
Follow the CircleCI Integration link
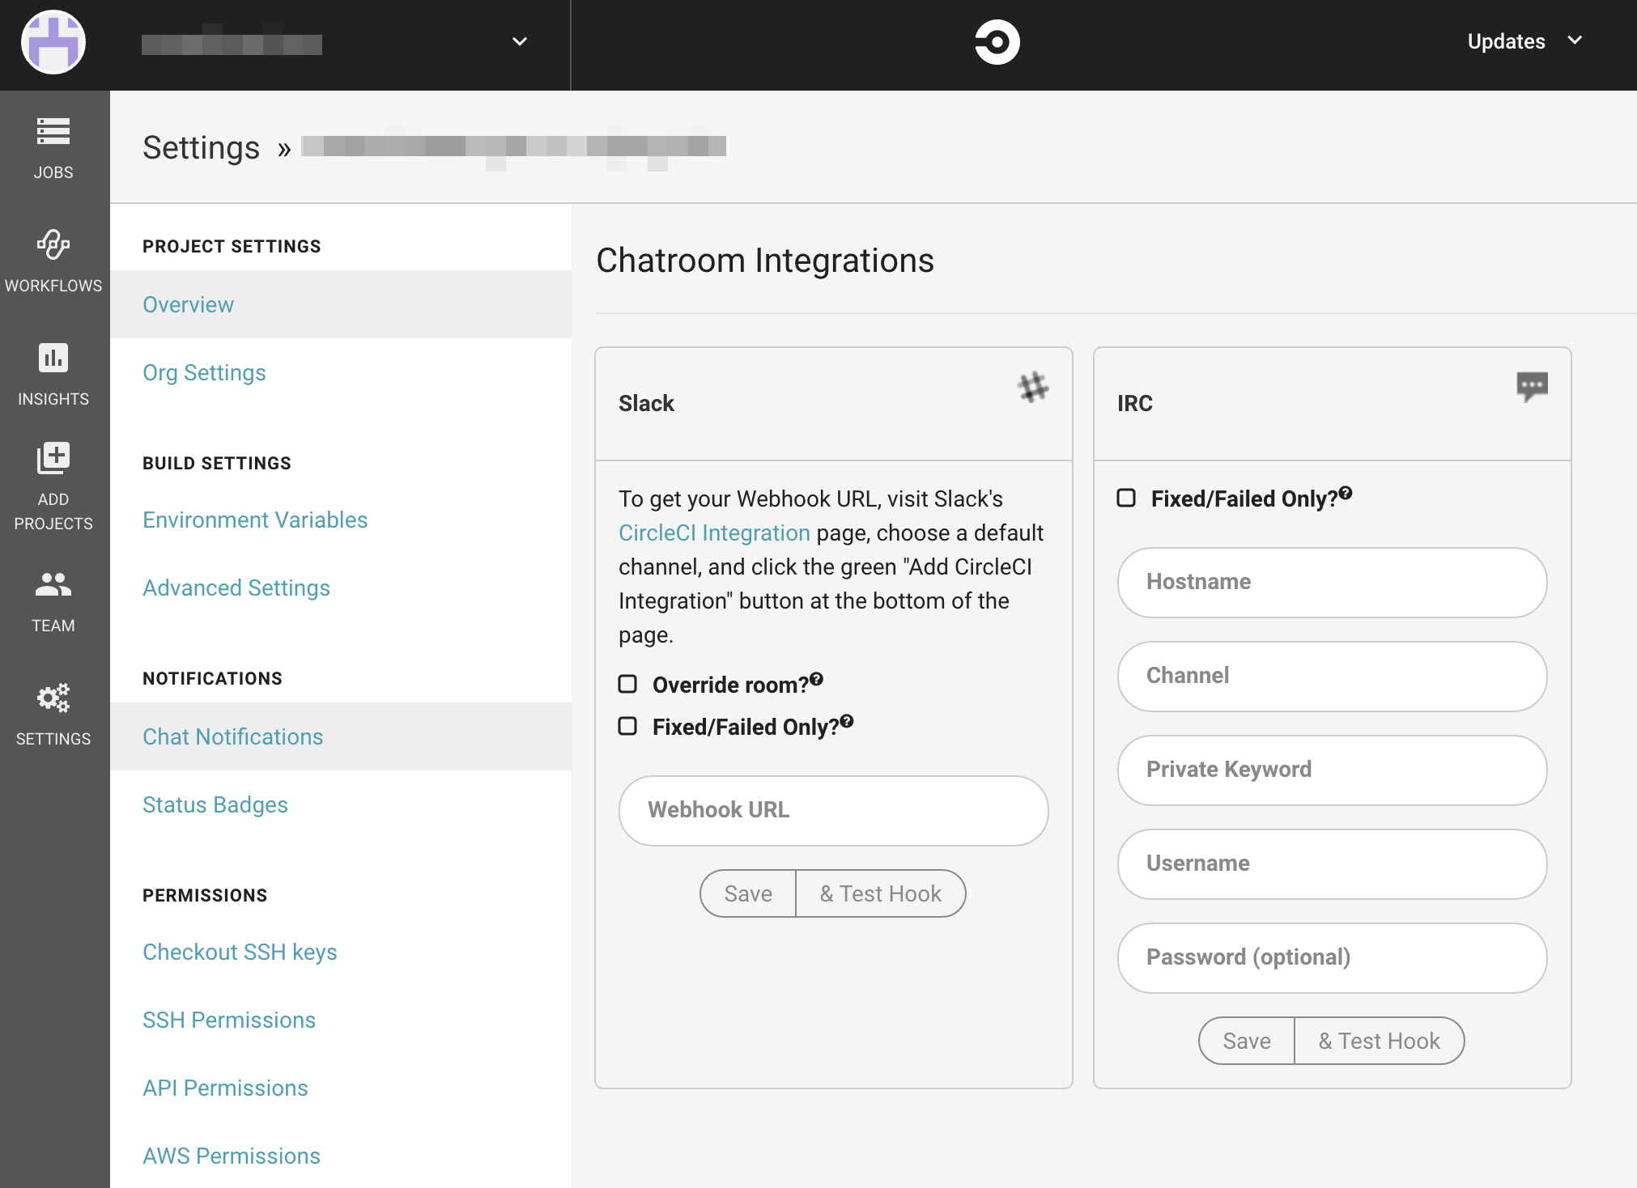pyautogui.click(x=714, y=532)
